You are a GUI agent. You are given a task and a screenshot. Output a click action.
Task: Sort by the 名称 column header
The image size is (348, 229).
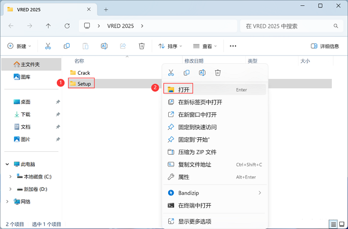79,61
